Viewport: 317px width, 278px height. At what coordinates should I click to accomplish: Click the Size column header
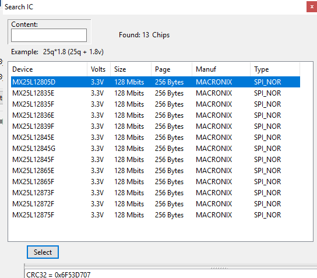click(131, 69)
